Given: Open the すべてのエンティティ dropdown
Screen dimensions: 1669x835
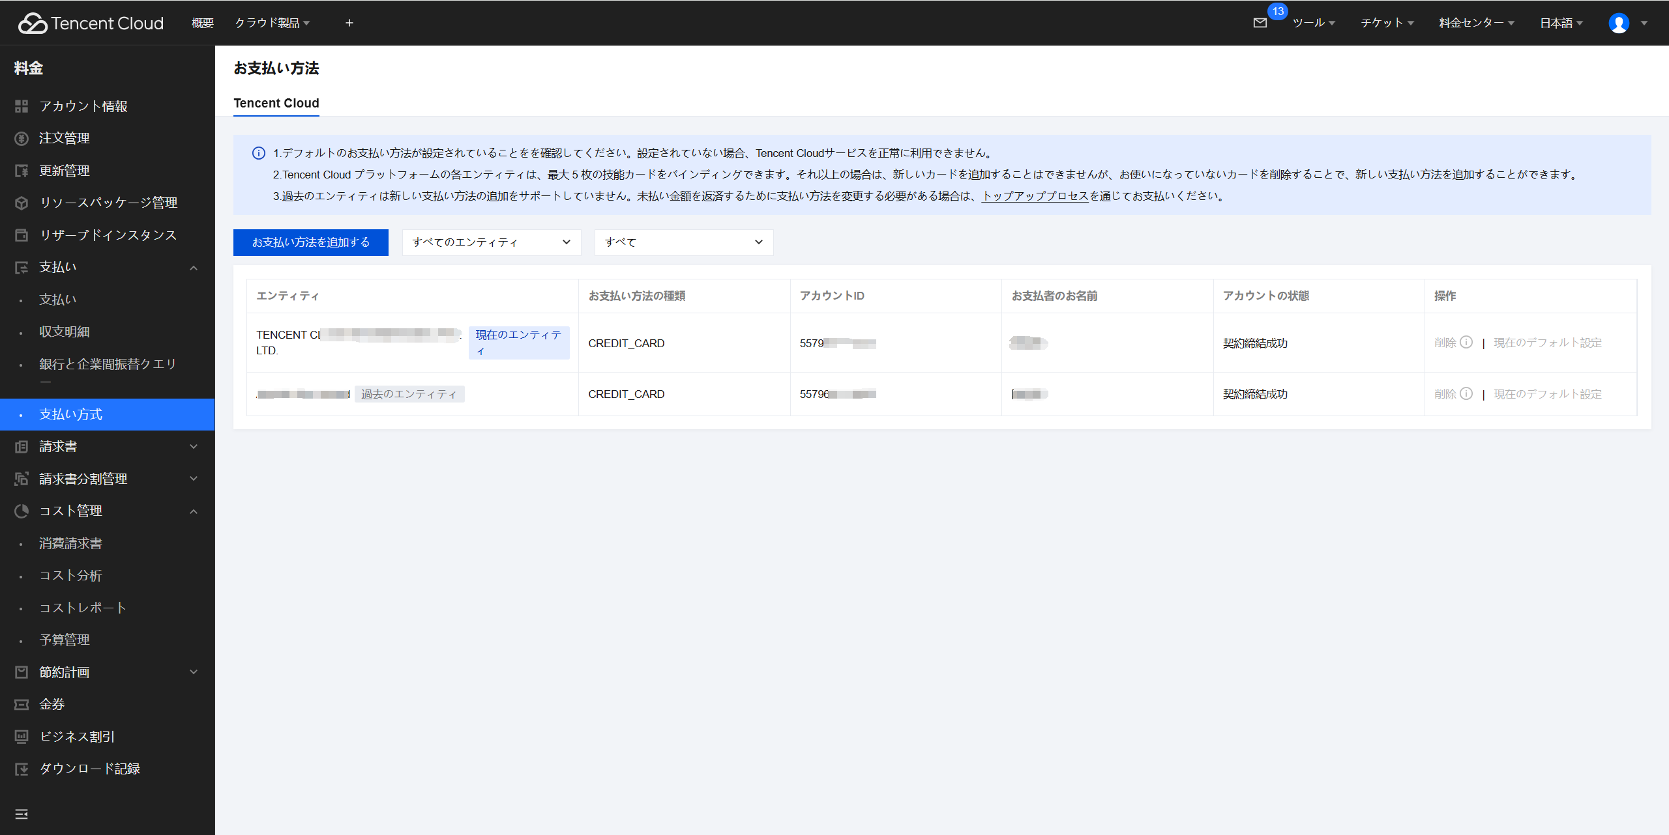Looking at the screenshot, I should click(491, 242).
